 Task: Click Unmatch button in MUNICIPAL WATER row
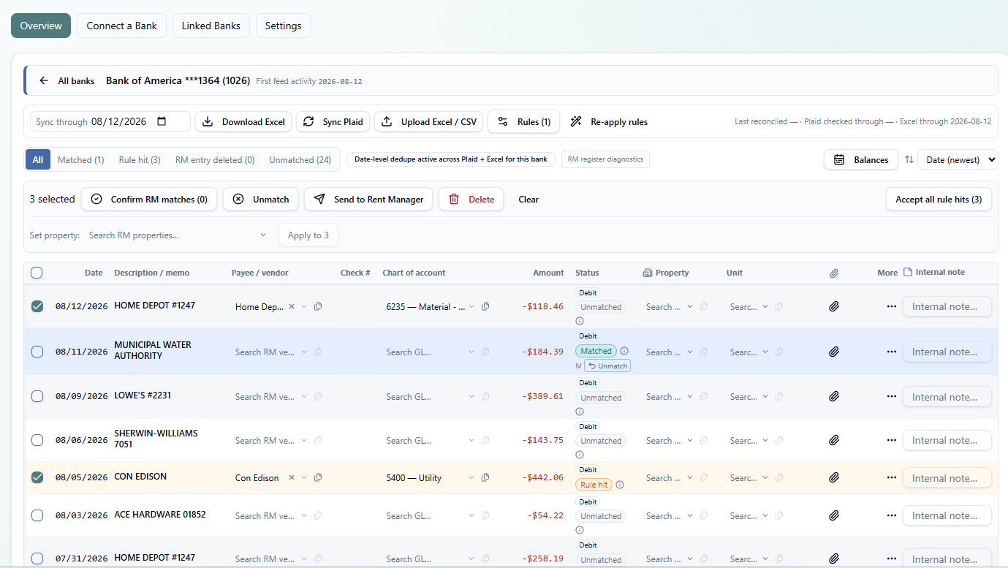tap(607, 366)
